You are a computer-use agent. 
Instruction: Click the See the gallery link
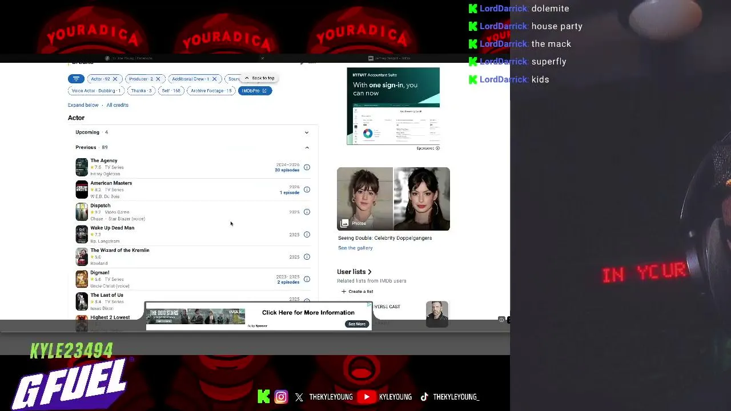[x=355, y=248]
